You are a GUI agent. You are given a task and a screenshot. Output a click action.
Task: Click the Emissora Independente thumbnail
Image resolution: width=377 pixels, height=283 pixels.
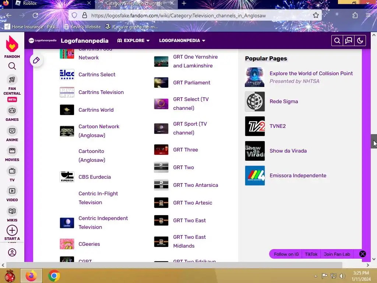pos(255,175)
